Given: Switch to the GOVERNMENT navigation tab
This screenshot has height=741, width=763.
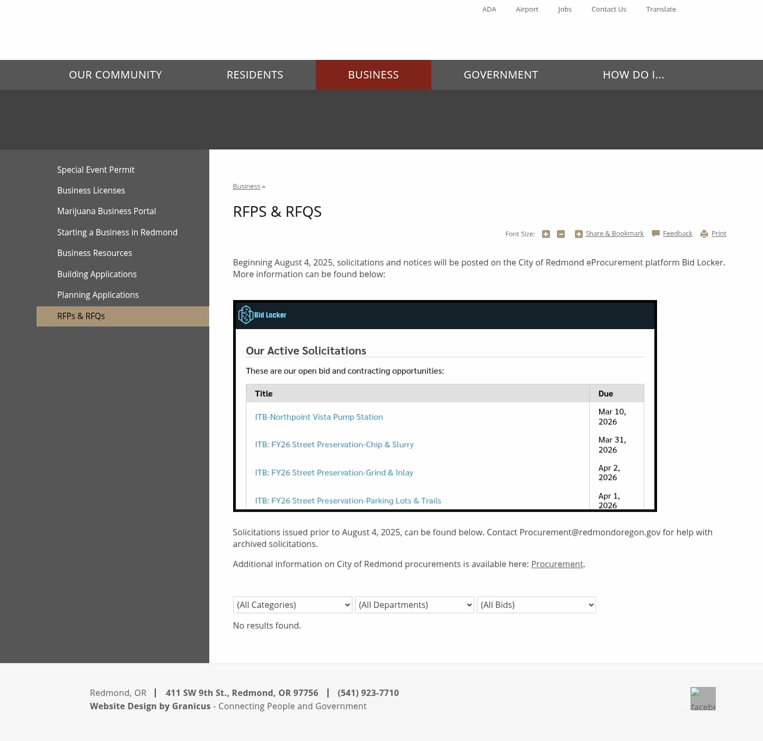Looking at the screenshot, I should coord(500,75).
